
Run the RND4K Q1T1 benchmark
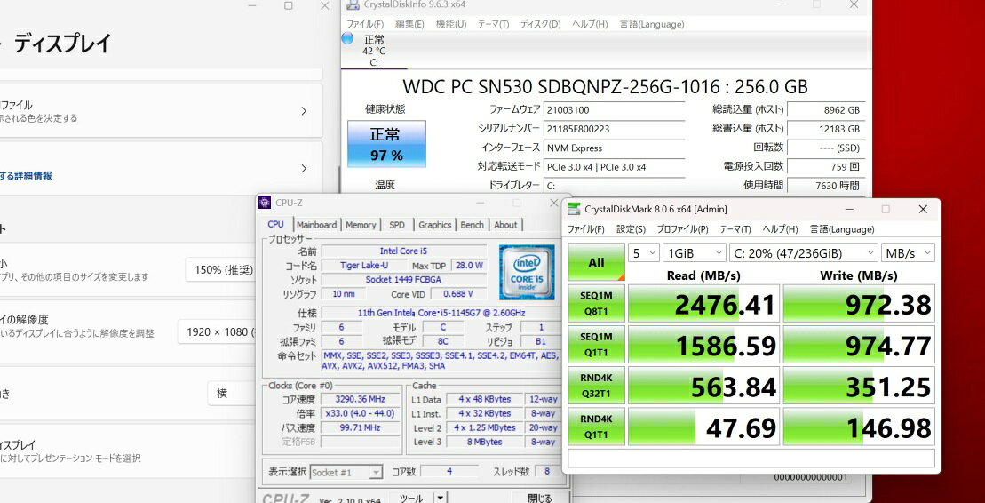tap(596, 427)
